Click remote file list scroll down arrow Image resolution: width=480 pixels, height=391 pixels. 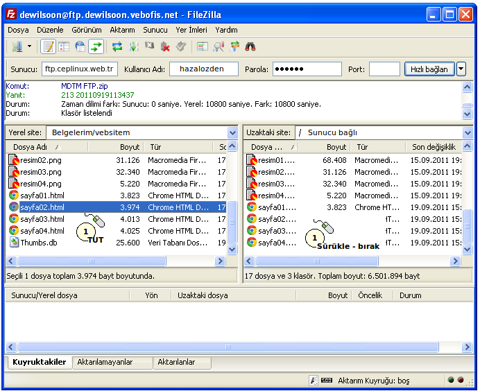coord(467,250)
